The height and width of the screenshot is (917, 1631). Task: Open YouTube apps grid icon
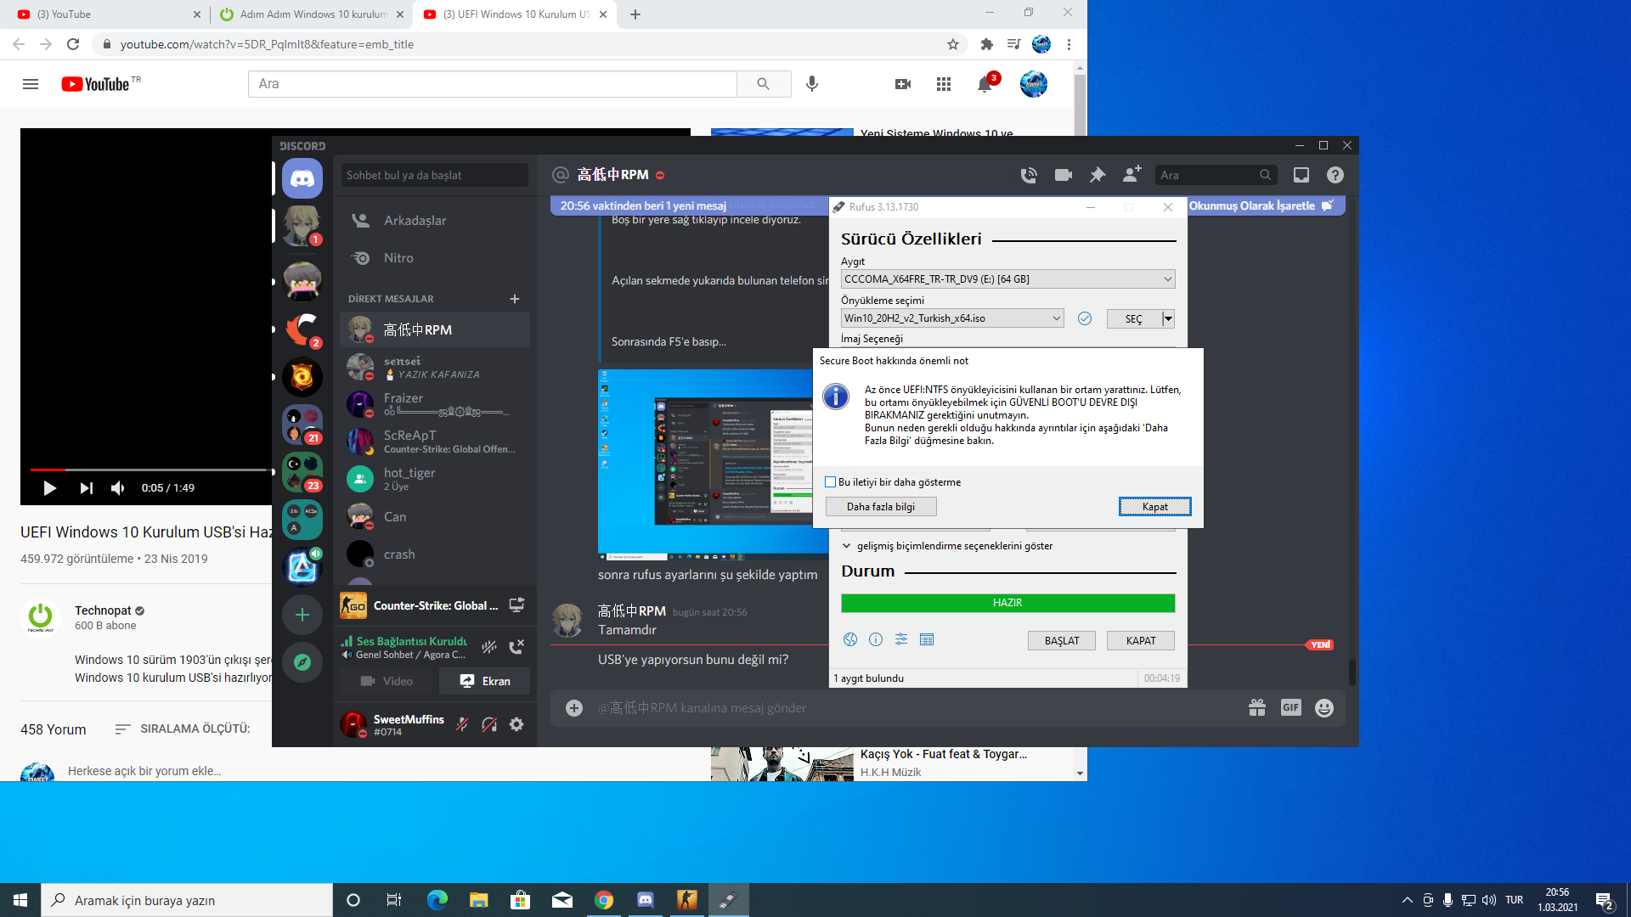point(944,84)
